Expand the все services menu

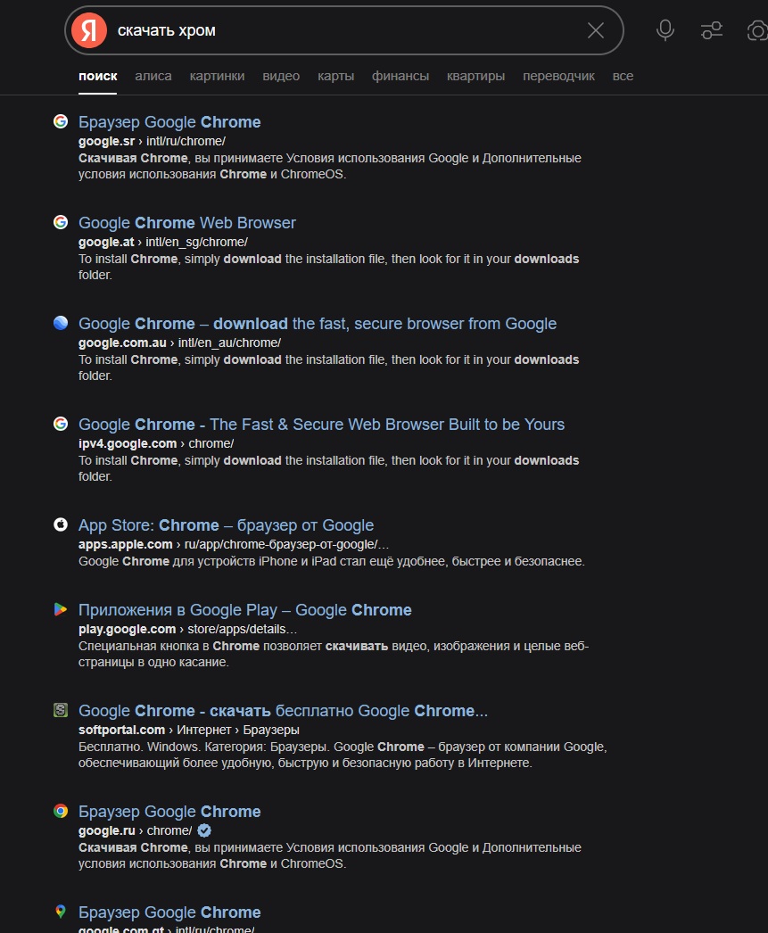pos(623,76)
